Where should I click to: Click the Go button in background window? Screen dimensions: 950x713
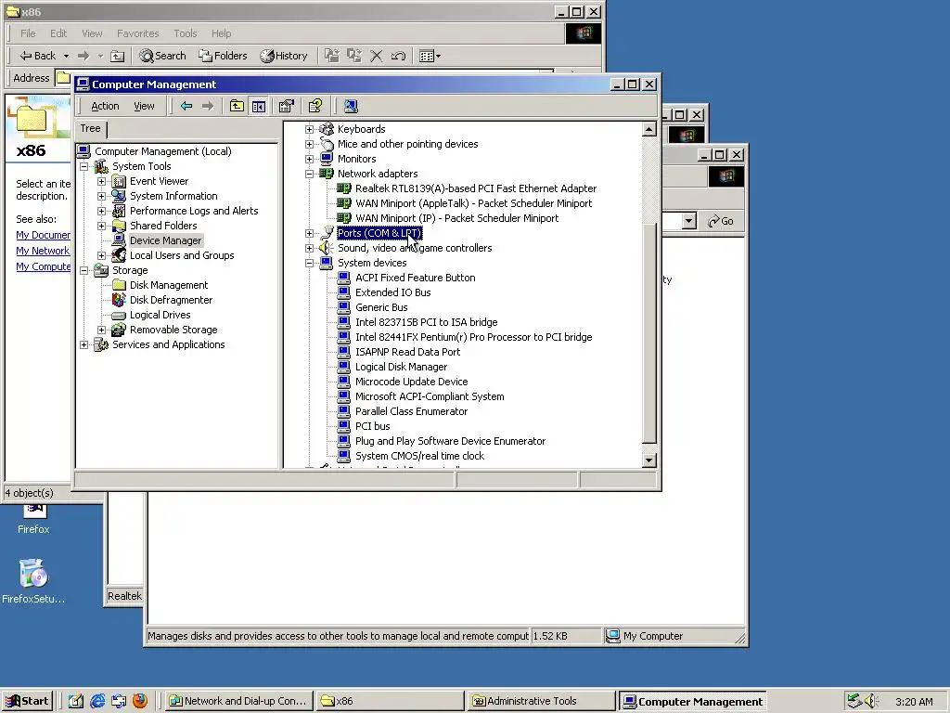pos(721,221)
